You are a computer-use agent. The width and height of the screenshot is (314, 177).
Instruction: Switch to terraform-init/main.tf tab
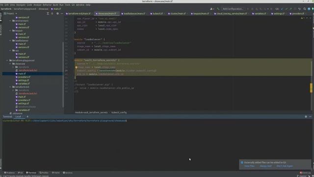point(78,14)
